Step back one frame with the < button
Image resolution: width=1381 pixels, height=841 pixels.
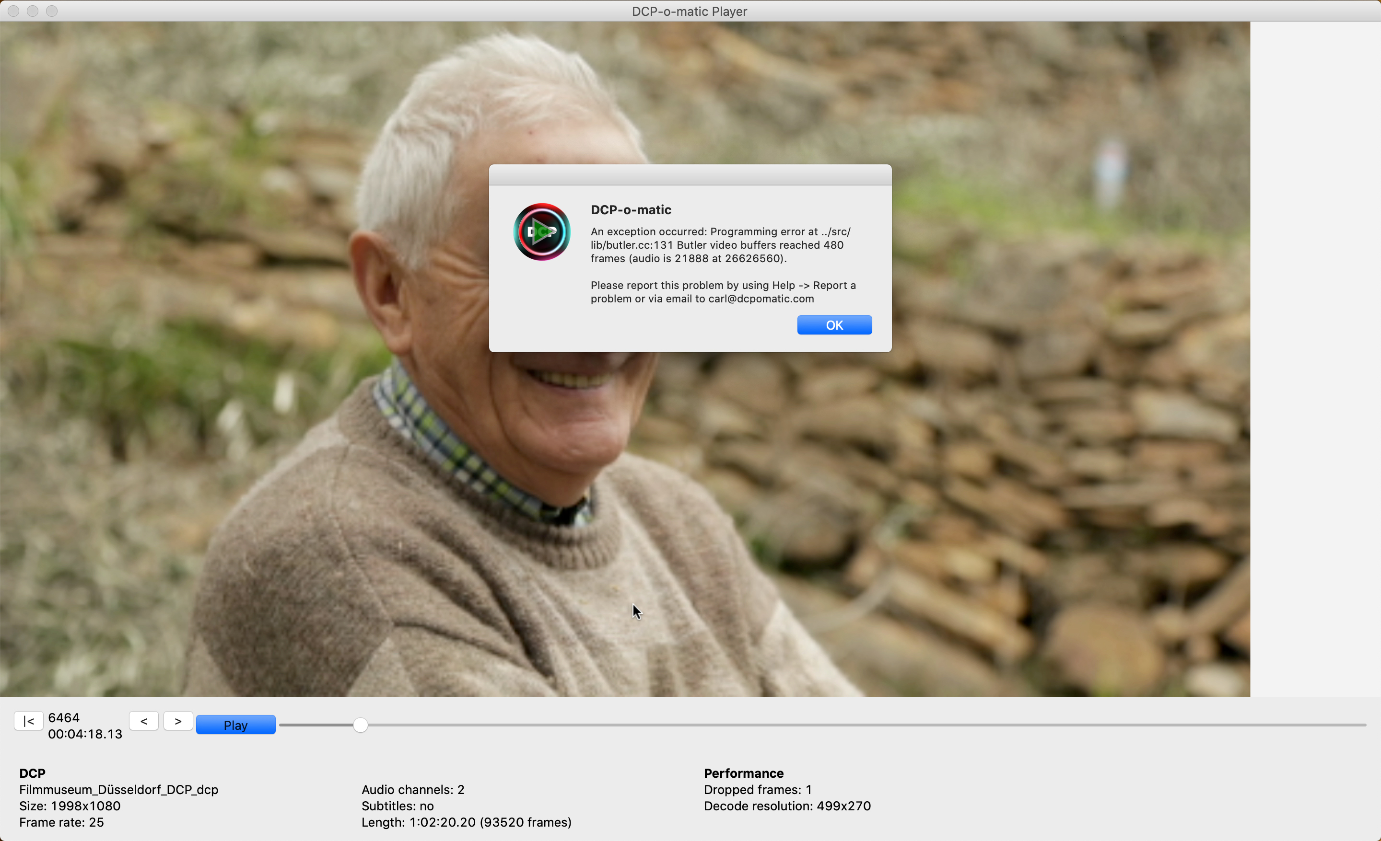click(x=143, y=721)
